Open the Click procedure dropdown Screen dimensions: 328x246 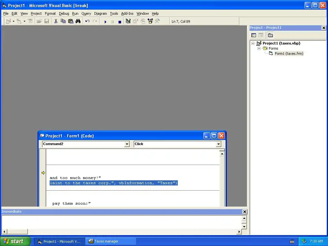tap(218, 144)
